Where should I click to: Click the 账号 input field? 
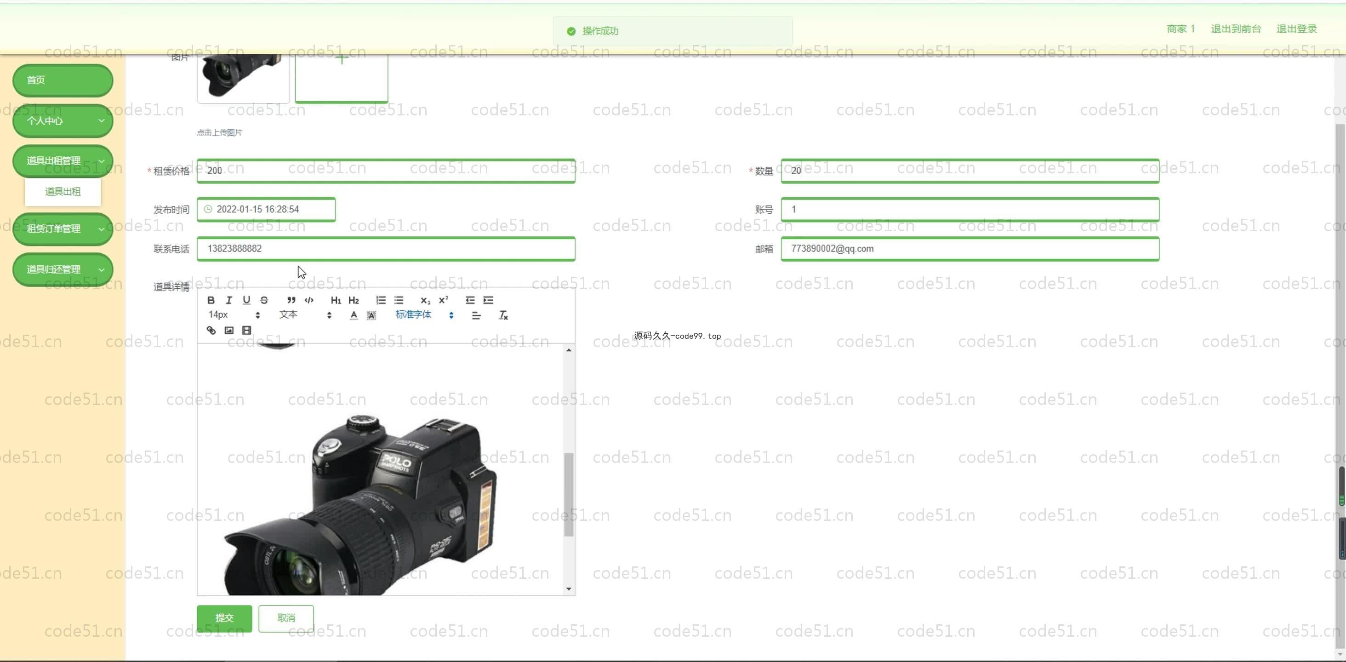(x=970, y=210)
